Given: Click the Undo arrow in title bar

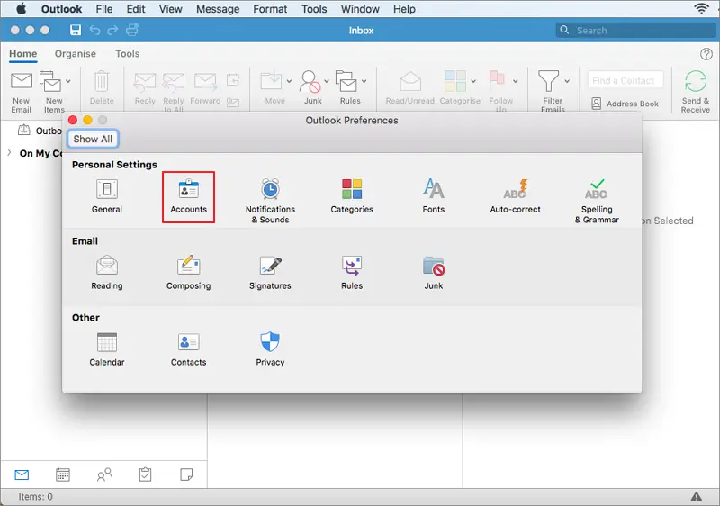Looking at the screenshot, I should pos(94,31).
